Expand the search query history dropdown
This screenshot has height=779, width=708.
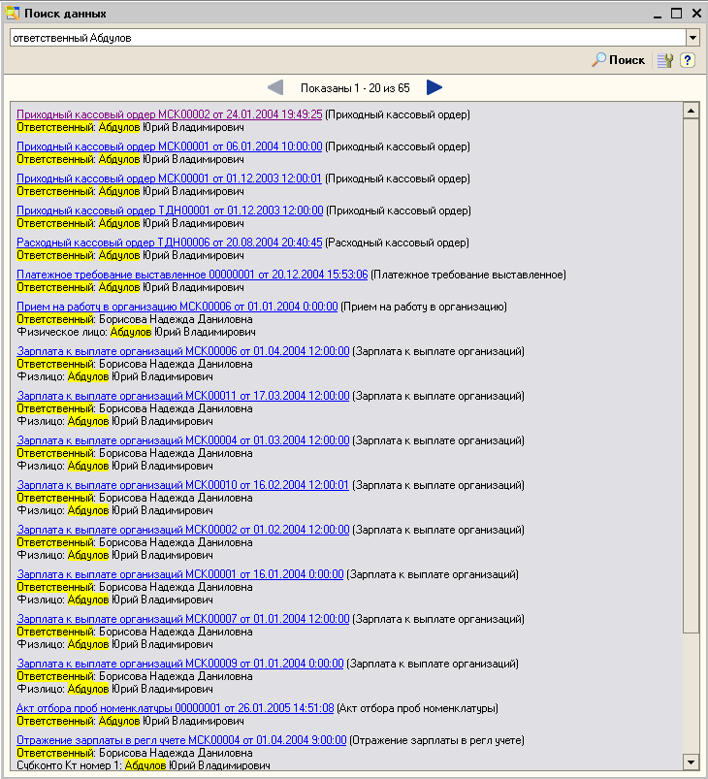click(692, 37)
